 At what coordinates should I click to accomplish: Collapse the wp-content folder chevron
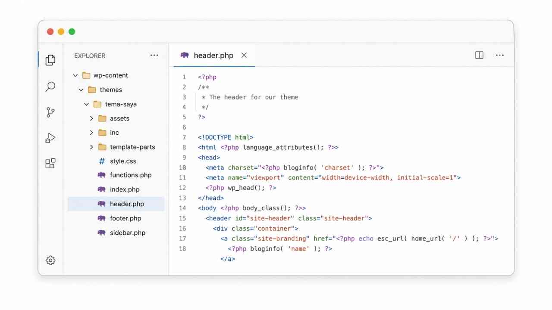[x=75, y=75]
